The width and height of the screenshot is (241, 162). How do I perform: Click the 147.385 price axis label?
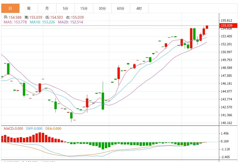pos(226,76)
